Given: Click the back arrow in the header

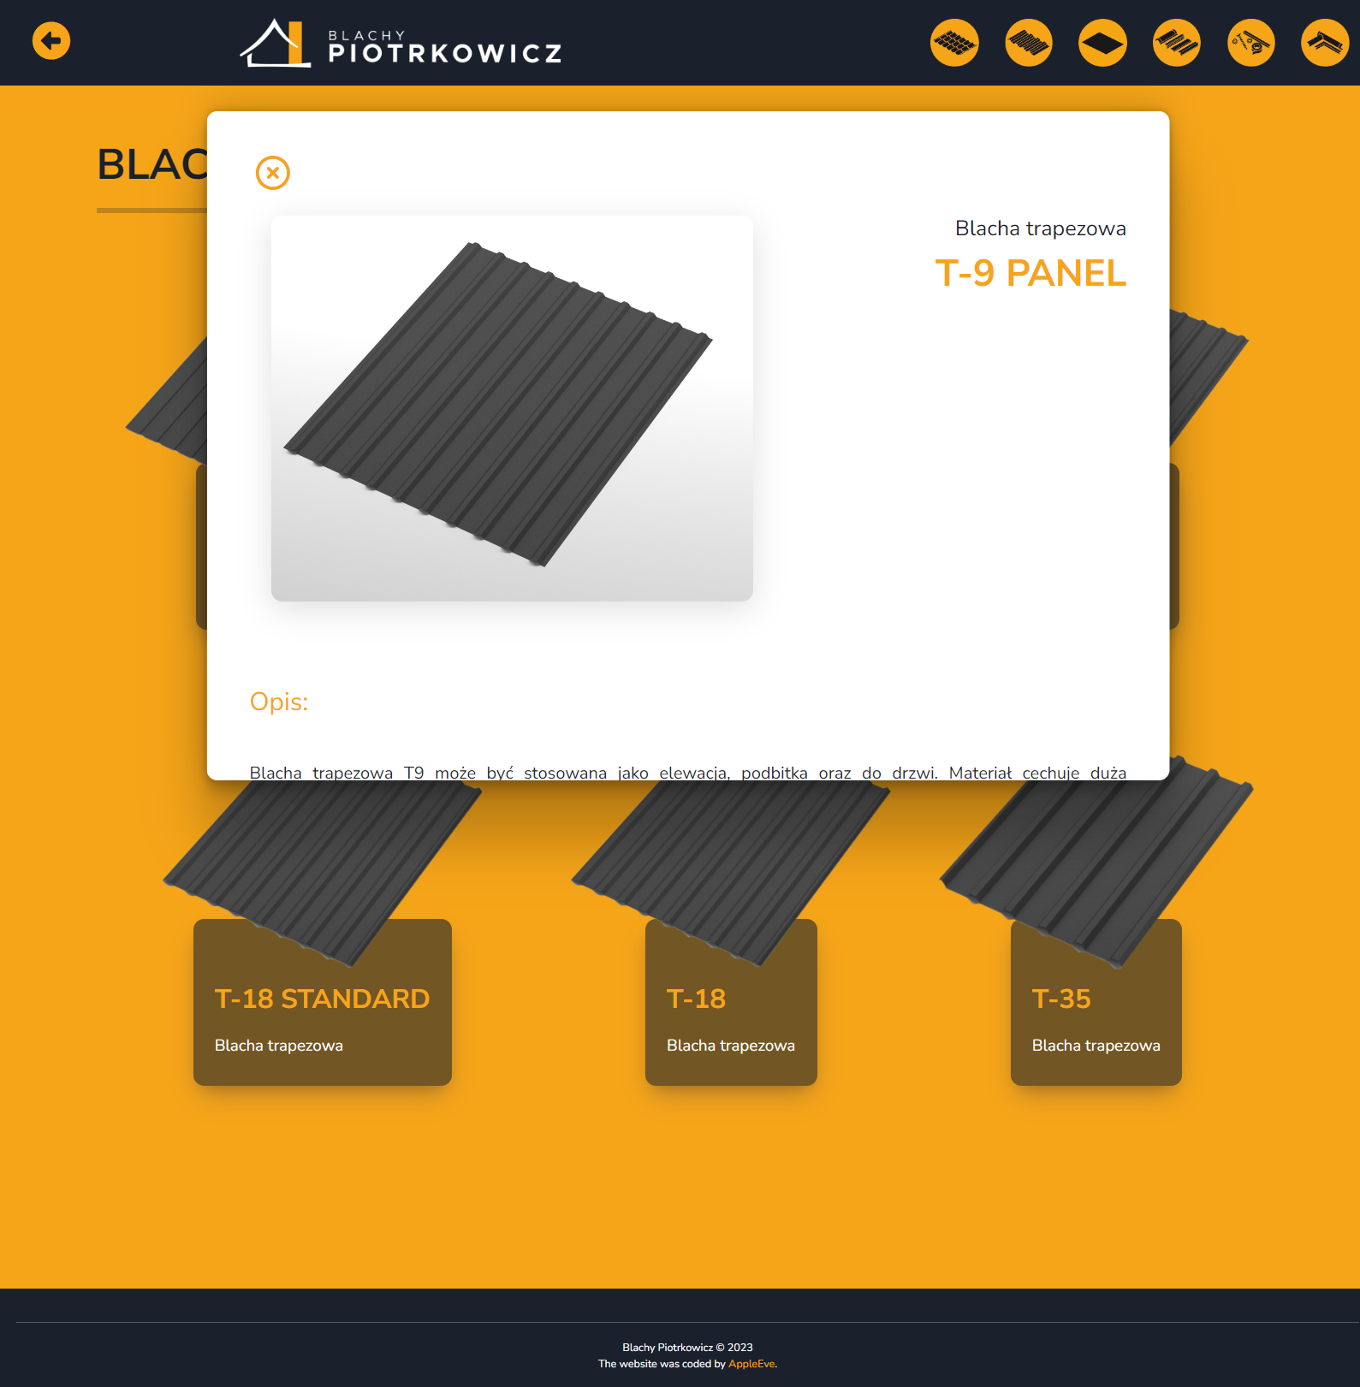Looking at the screenshot, I should pyautogui.click(x=51, y=41).
